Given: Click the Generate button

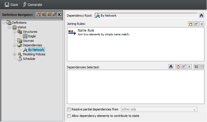Looking at the screenshot, I should click(x=33, y=5).
